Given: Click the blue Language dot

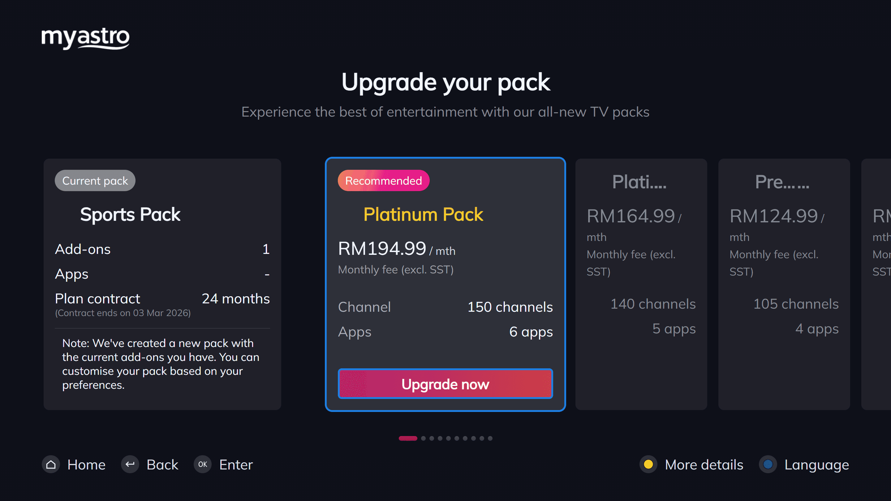Looking at the screenshot, I should pyautogui.click(x=768, y=464).
